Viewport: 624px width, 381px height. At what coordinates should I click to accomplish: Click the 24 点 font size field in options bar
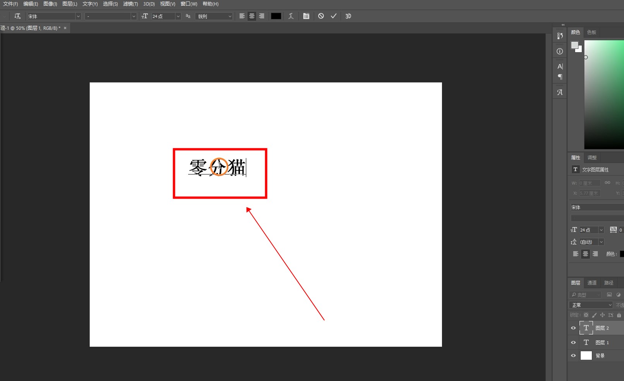coord(163,16)
